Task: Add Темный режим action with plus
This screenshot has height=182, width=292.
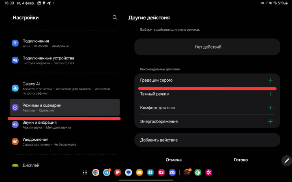Action: (271, 94)
